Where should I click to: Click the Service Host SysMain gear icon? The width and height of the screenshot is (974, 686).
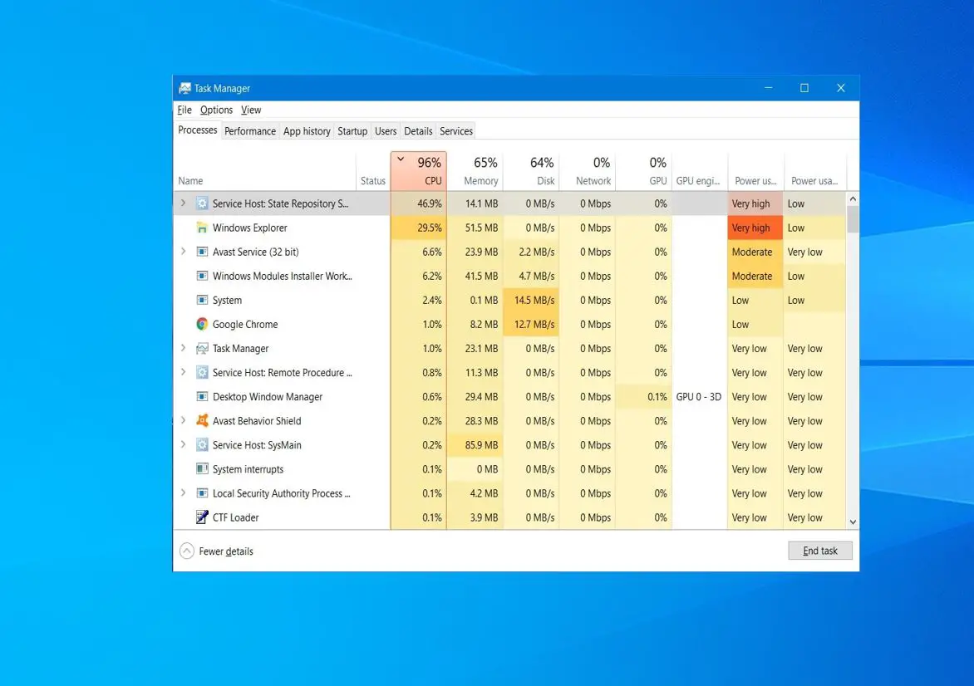point(202,445)
